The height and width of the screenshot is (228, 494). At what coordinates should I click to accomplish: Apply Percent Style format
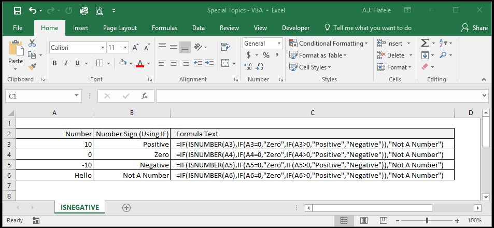click(x=266, y=55)
